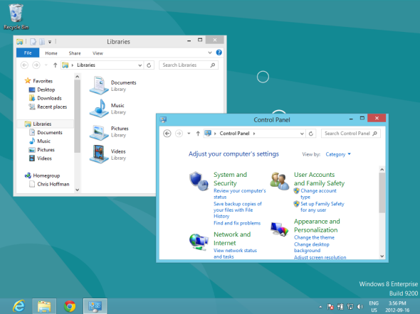Viewport: 420px width, 314px height.
Task: Switch to Control Panel taskbar icon
Action: click(95, 306)
